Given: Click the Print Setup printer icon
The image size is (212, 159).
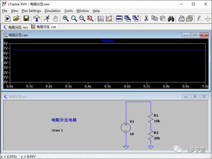Looking at the screenshot, I should (x=181, y=18).
